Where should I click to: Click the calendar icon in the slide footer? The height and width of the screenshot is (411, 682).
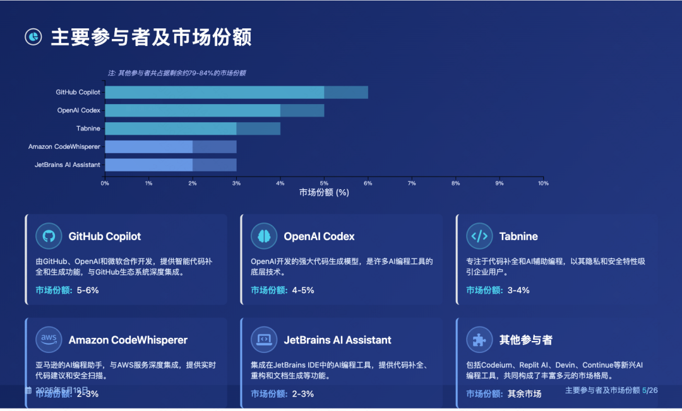[x=28, y=390]
